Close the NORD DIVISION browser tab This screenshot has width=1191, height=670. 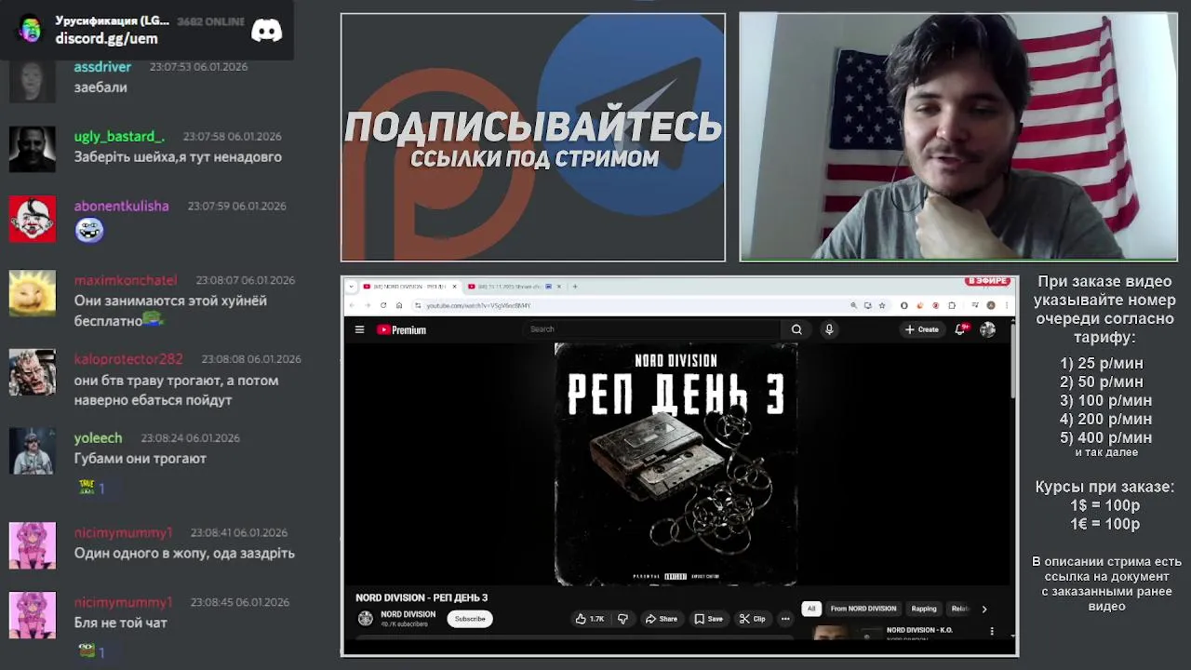[x=454, y=287]
